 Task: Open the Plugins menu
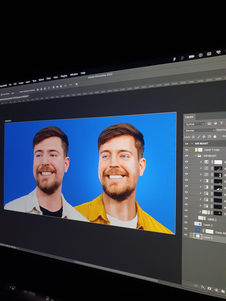click(x=64, y=76)
